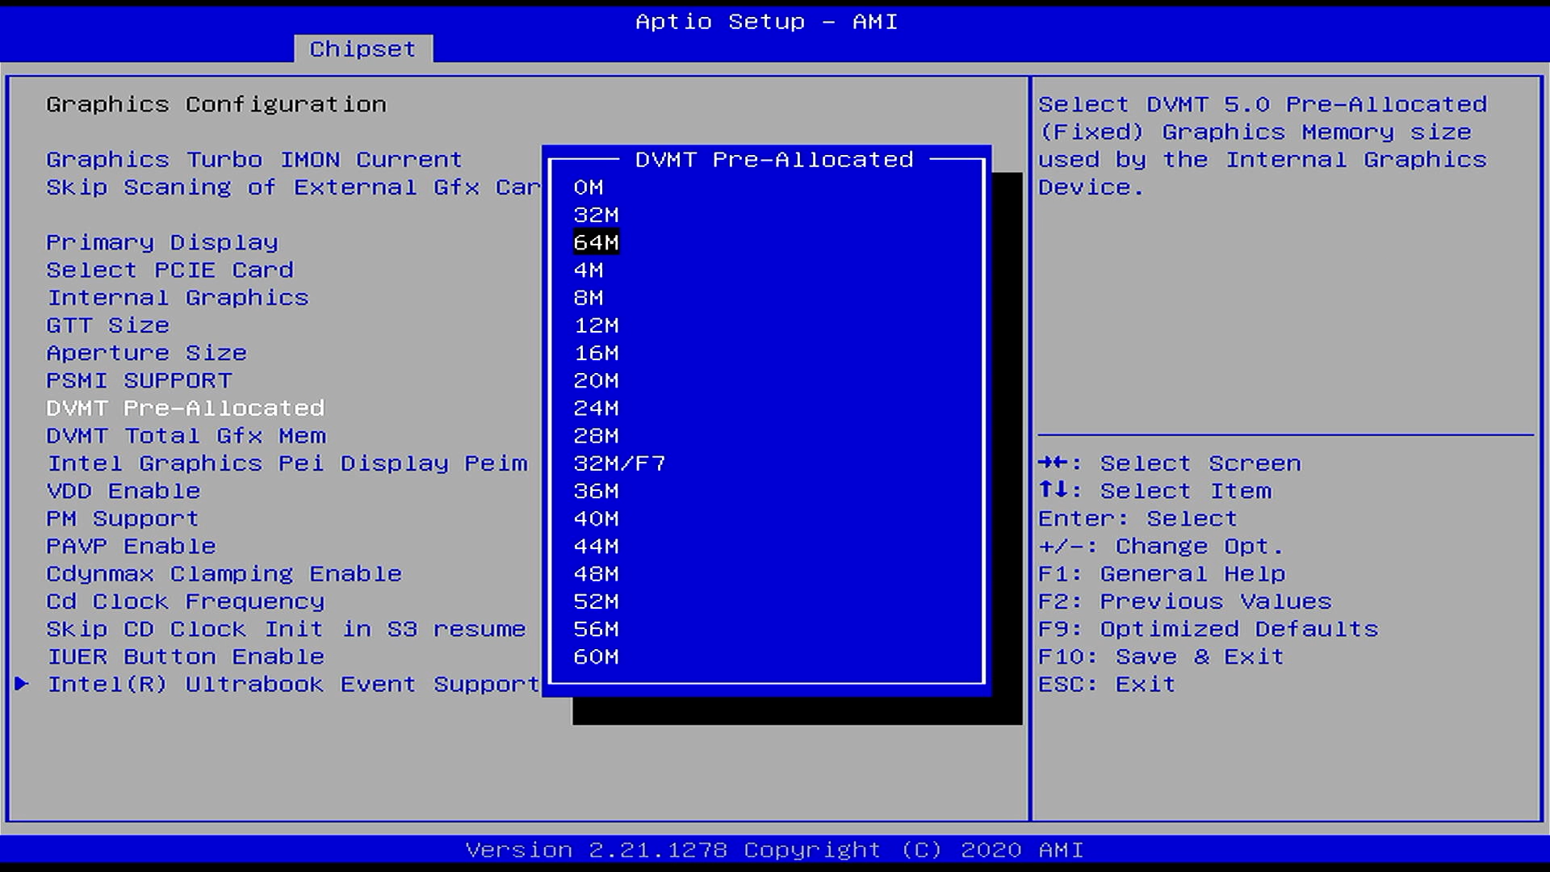This screenshot has height=872, width=1550.
Task: Open DVMT Total Gfx Mem setting
Action: point(186,436)
